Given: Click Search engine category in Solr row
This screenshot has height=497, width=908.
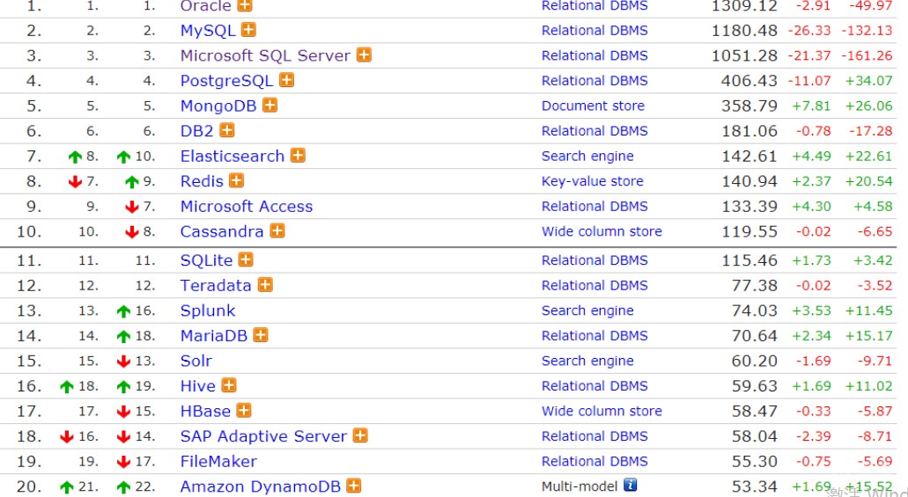Looking at the screenshot, I should tap(587, 361).
